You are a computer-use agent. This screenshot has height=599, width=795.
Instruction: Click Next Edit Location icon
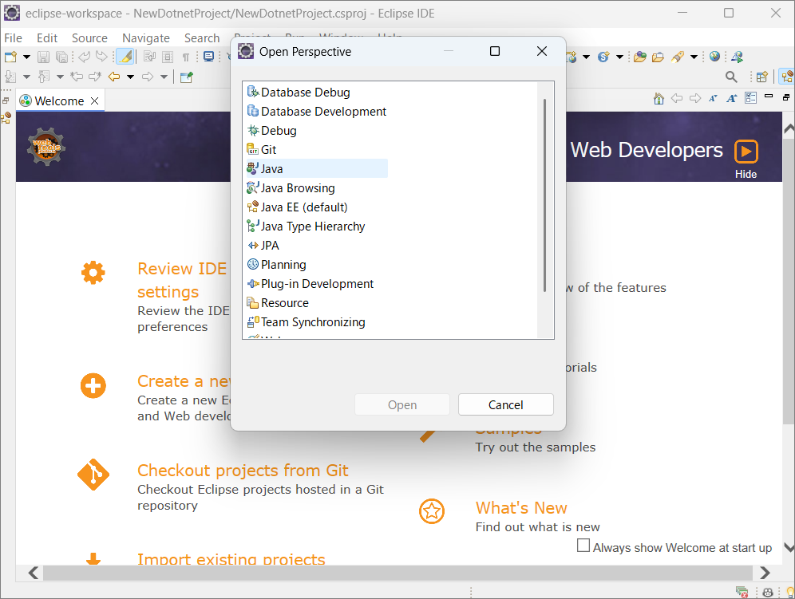[95, 77]
